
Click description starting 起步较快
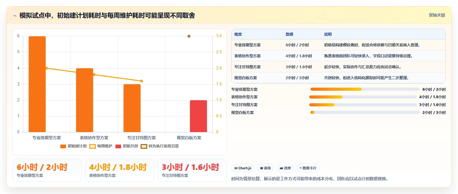[363, 67]
